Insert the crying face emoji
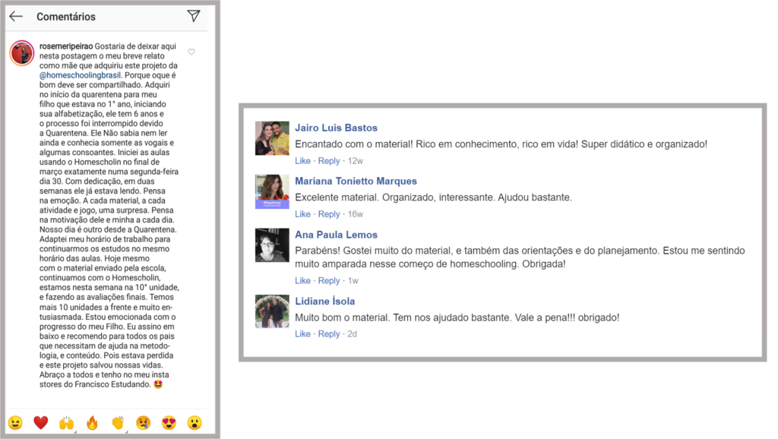This screenshot has width=778, height=439. (144, 422)
